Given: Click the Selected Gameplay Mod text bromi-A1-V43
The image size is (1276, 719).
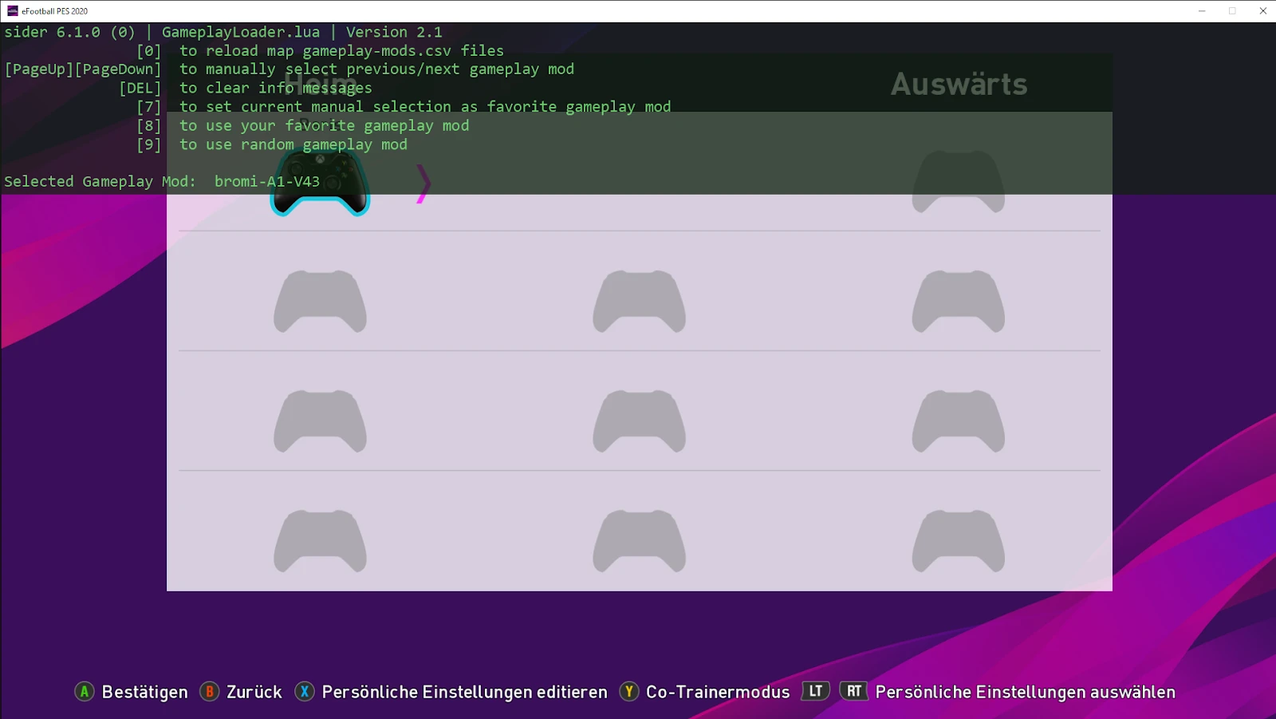Looking at the screenshot, I should pos(266,181).
